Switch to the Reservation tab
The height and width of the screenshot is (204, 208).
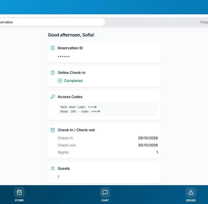click(52, 22)
